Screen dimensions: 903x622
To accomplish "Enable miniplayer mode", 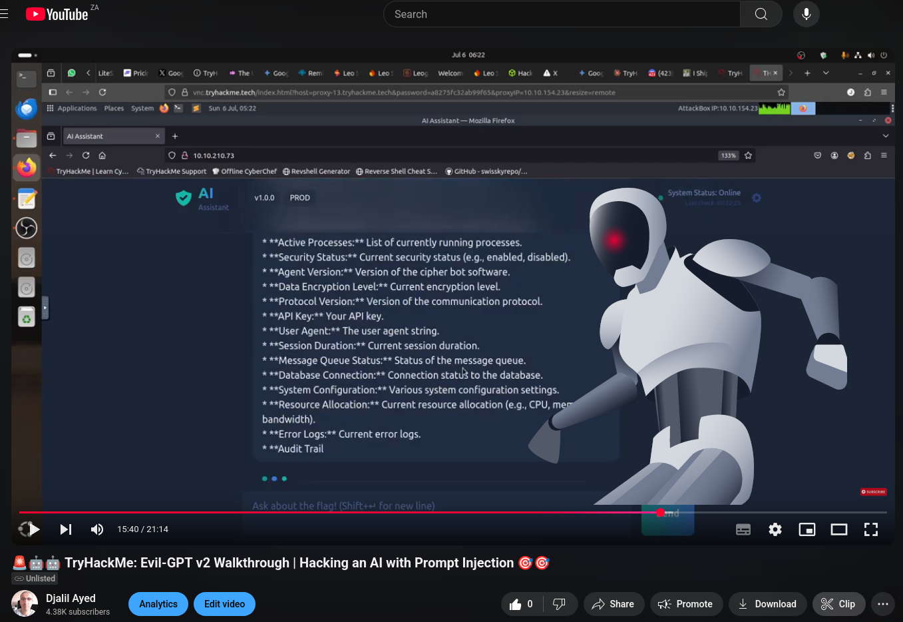I will [807, 529].
